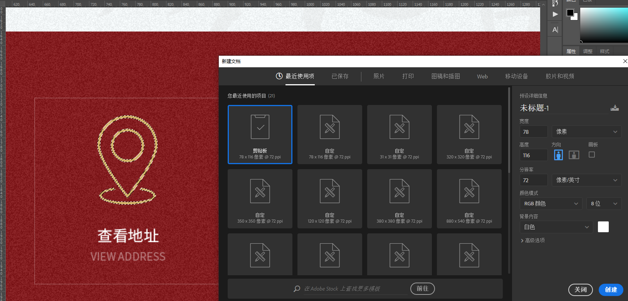This screenshot has width=628, height=301.
Task: Choose portrait orientation icon
Action: (x=558, y=155)
